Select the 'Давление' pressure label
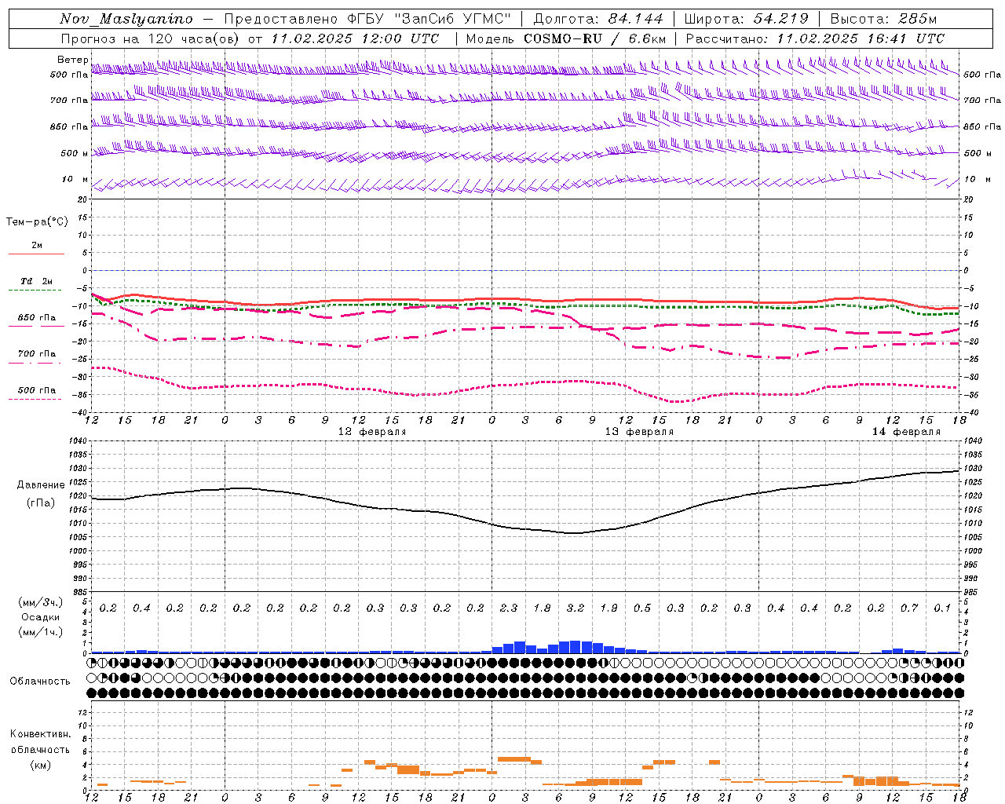 (x=41, y=485)
